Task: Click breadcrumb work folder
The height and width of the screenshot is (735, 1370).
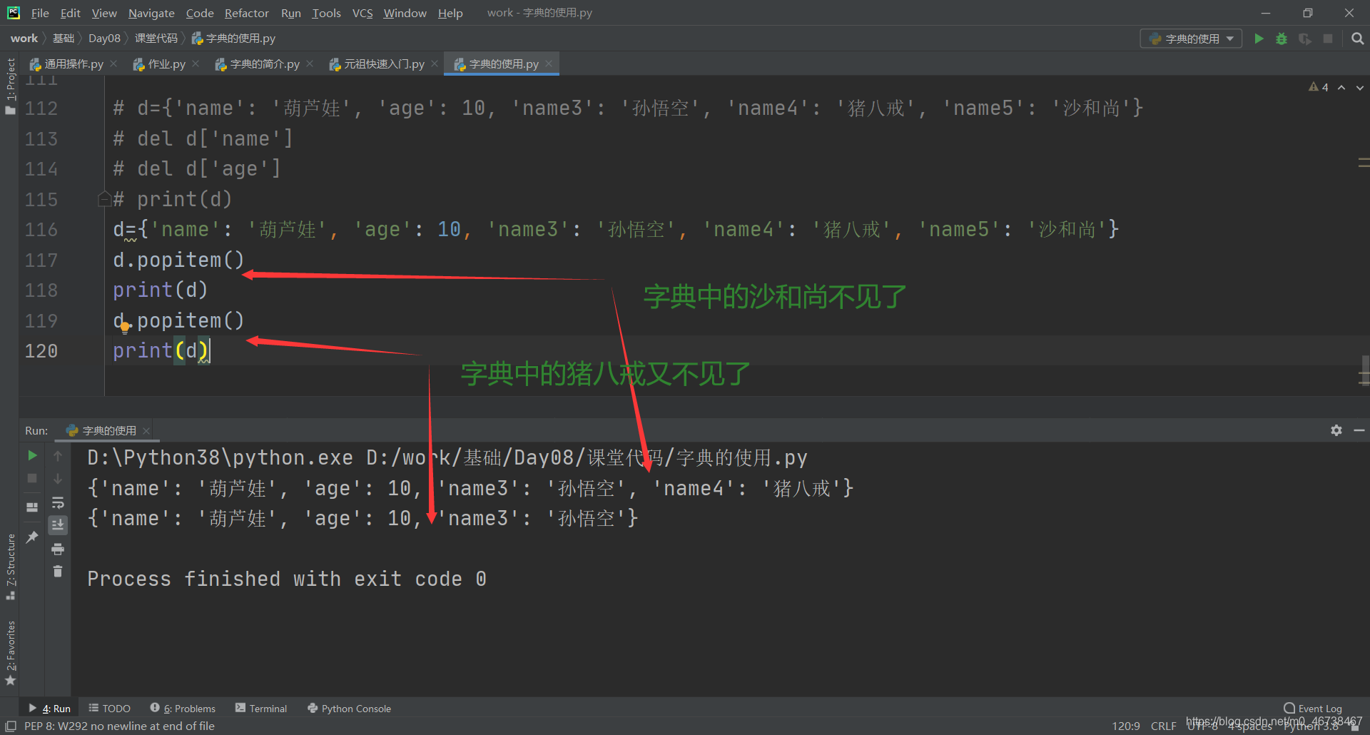Action: point(24,39)
